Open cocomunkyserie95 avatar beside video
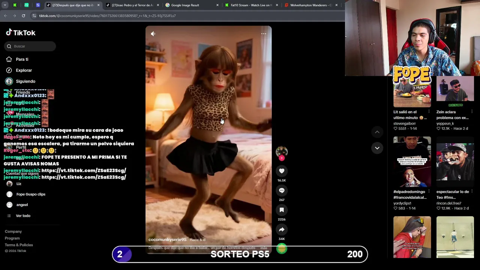The height and width of the screenshot is (270, 480). tap(282, 151)
